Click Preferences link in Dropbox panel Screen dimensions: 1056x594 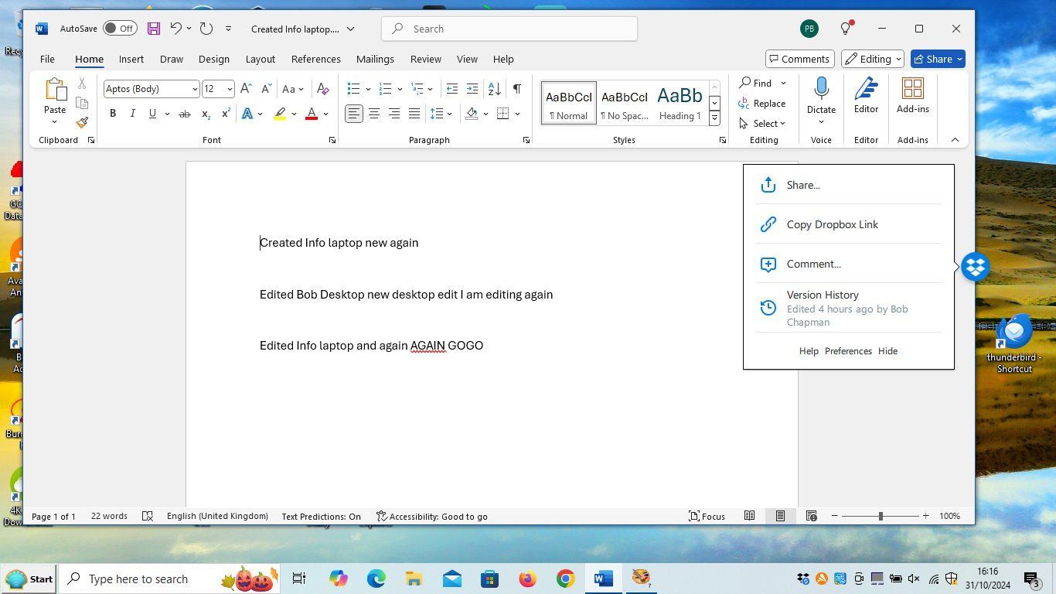[847, 351]
